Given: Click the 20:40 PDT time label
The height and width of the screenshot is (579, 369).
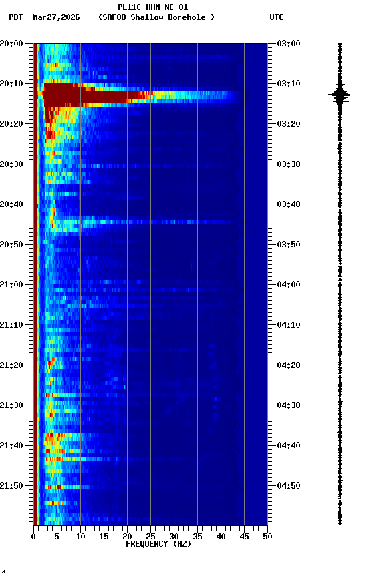Looking at the screenshot, I should pyautogui.click(x=11, y=204).
